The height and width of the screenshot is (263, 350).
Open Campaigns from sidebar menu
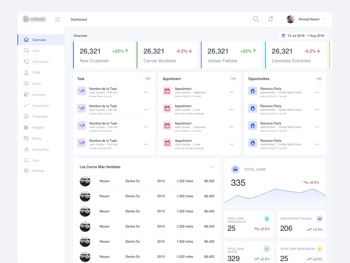tap(40, 105)
